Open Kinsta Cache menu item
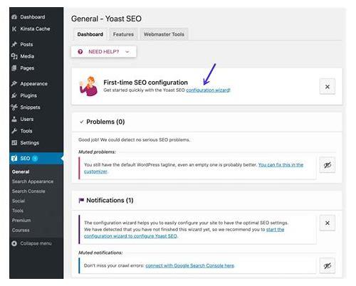This screenshot has height=286, width=356. [36, 28]
